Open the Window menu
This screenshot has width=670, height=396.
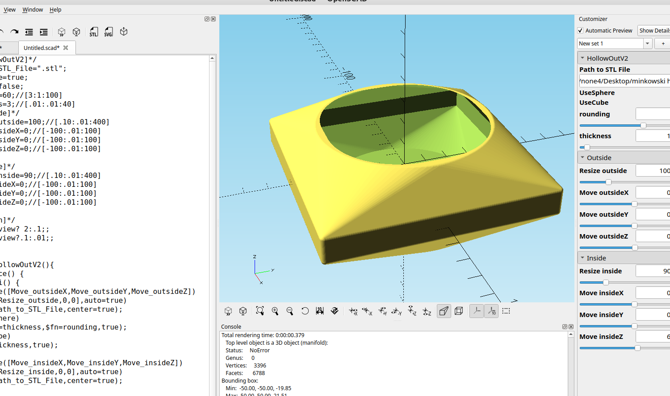(33, 10)
